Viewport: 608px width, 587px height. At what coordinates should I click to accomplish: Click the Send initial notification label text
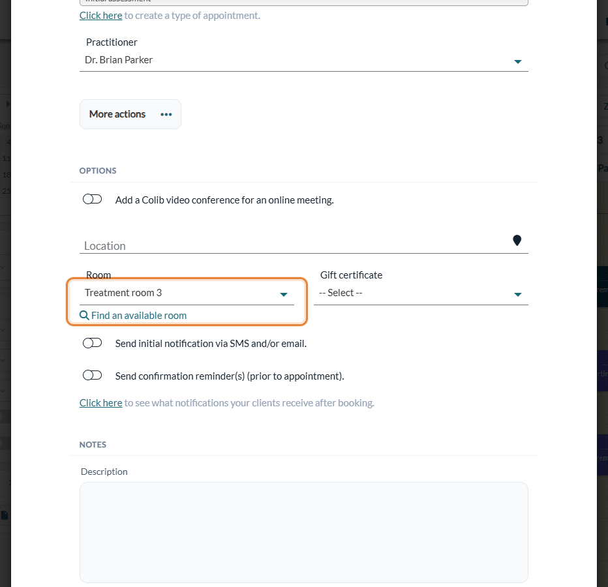[211, 344]
